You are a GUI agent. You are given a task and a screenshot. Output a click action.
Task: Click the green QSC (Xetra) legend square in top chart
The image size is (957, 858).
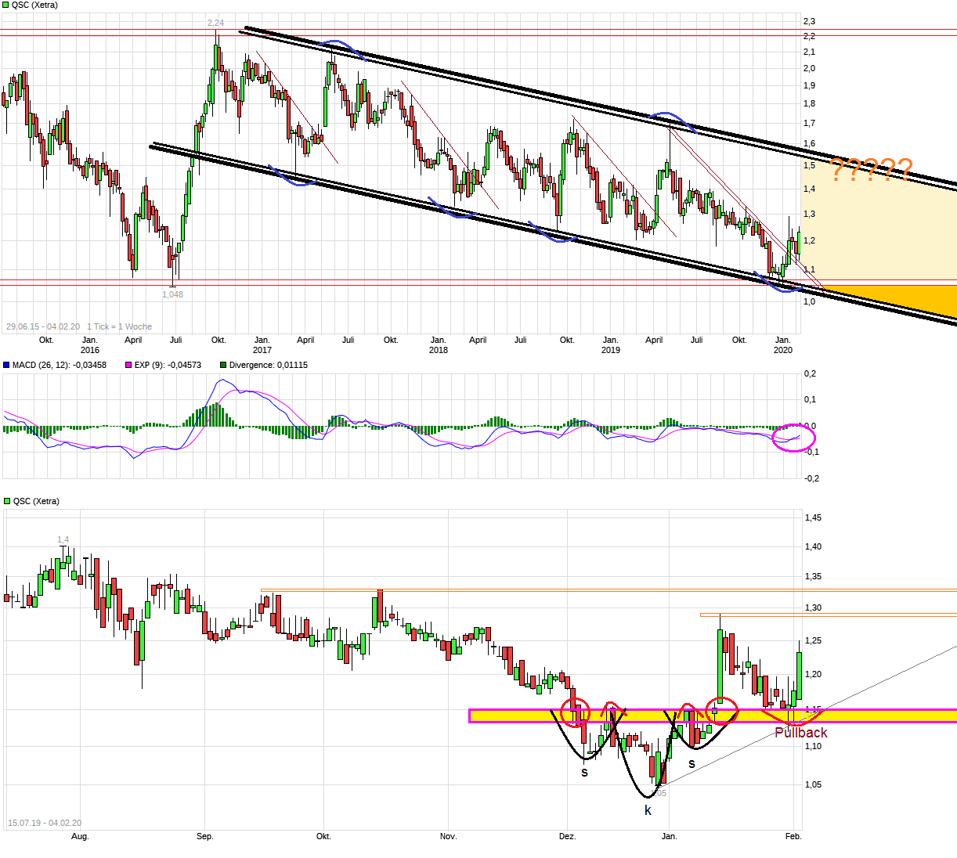[6, 5]
